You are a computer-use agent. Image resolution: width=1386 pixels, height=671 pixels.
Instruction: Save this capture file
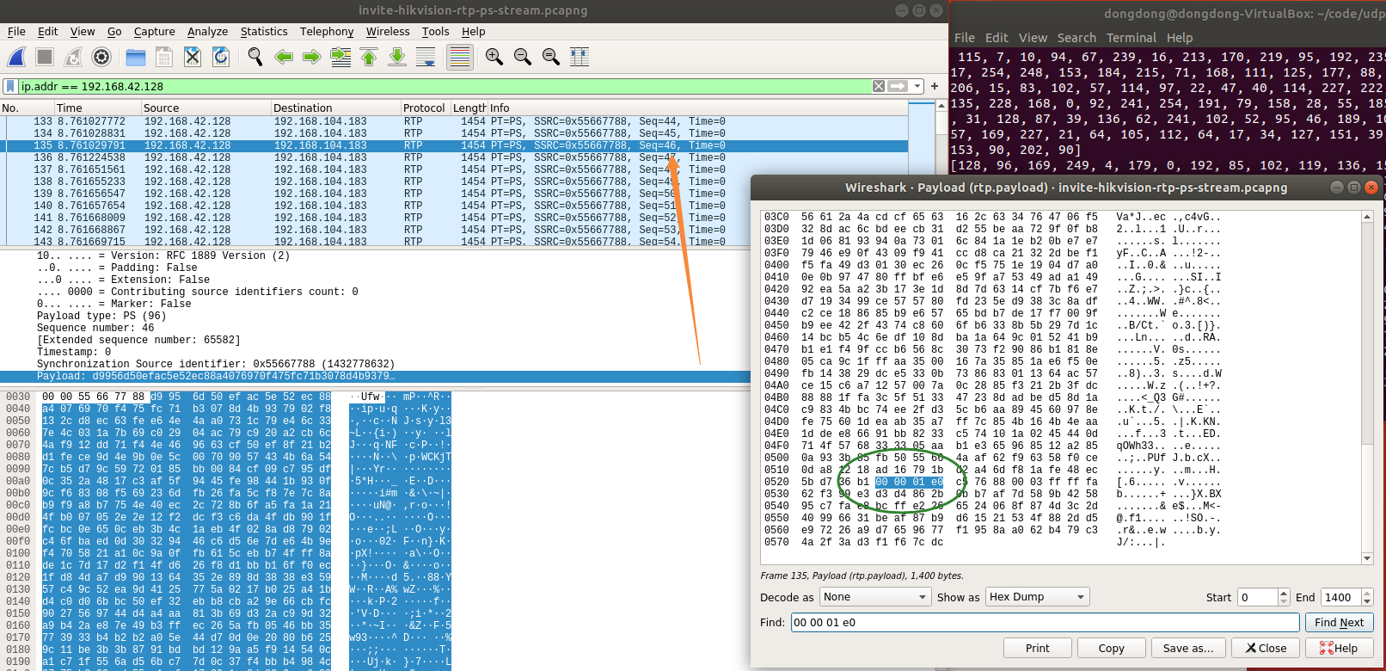coord(164,57)
